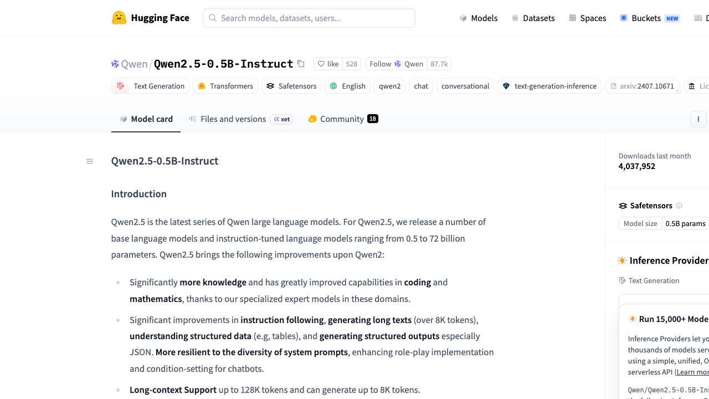Go to Models in navigation
The height and width of the screenshot is (399, 709).
[479, 18]
